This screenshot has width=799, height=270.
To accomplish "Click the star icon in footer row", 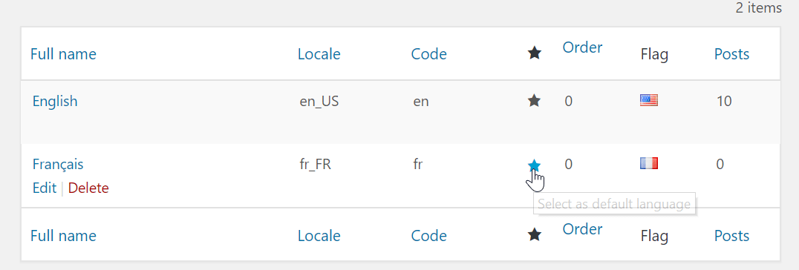I will [534, 234].
